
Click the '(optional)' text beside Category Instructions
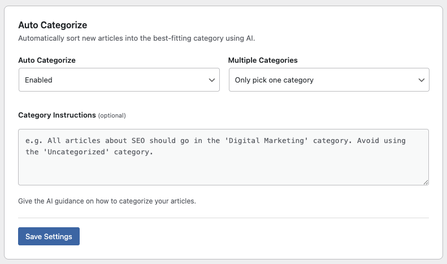click(112, 115)
